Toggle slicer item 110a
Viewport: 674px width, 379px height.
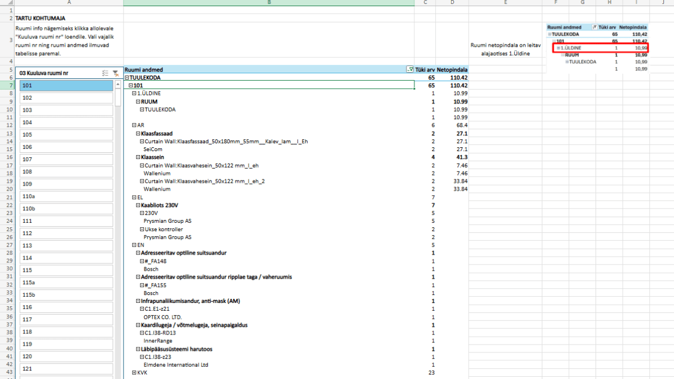point(67,196)
